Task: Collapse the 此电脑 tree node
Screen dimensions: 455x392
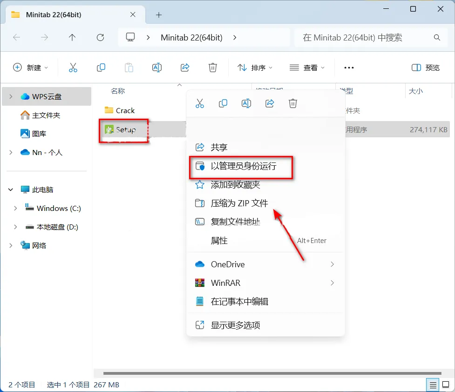Action: pos(11,190)
